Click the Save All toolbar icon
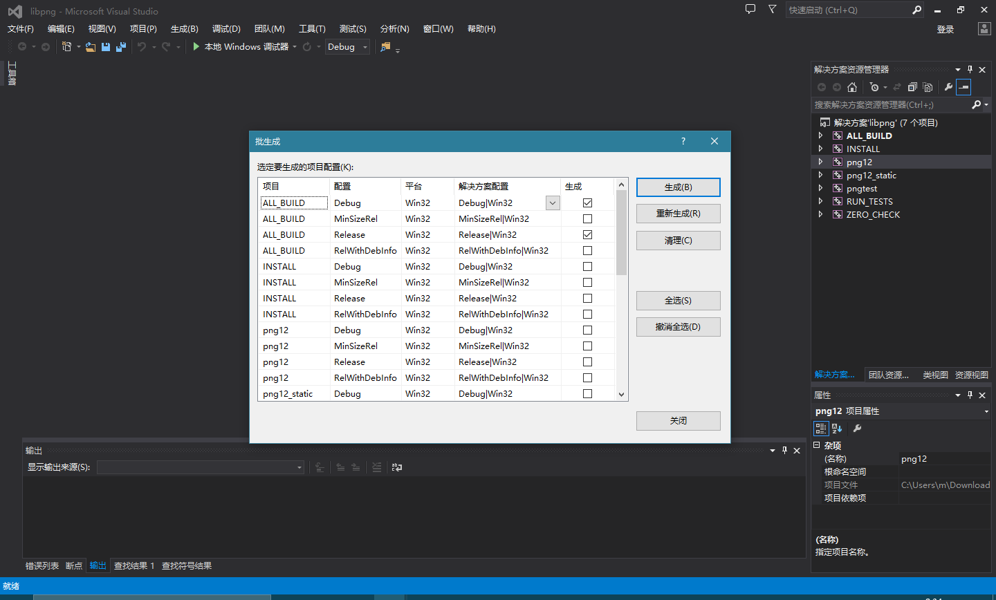The height and width of the screenshot is (600, 996). pyautogui.click(x=121, y=47)
